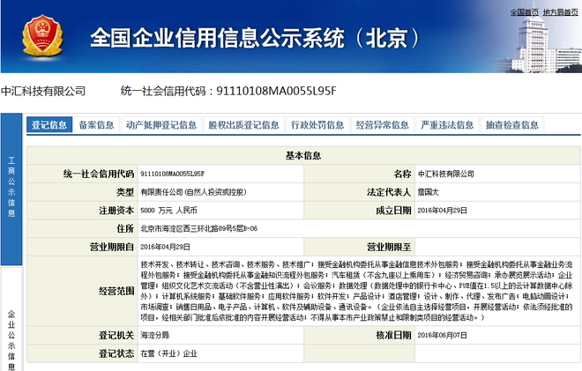
Task: Click the 法定代表人 label
Action: click(389, 192)
